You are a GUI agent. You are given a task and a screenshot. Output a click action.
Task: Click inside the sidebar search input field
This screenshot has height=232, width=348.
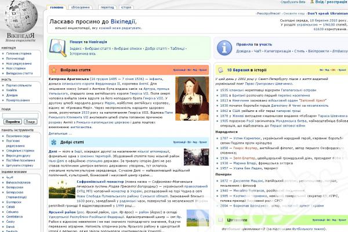pyautogui.click(x=20, y=115)
